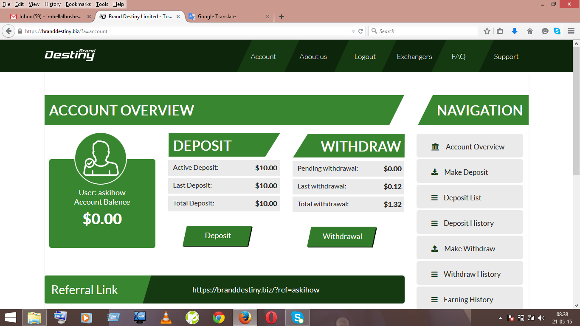Launch VLC media player from taskbar
The image size is (580, 326).
[x=166, y=318]
